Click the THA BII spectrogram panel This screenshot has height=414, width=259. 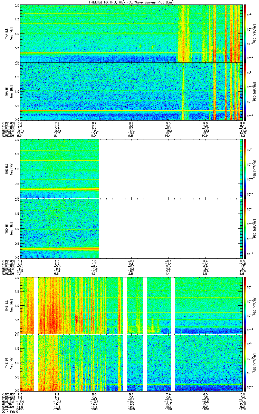tap(131, 91)
